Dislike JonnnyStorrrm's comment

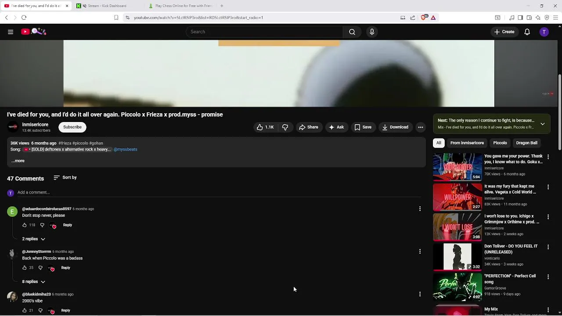[40, 268]
